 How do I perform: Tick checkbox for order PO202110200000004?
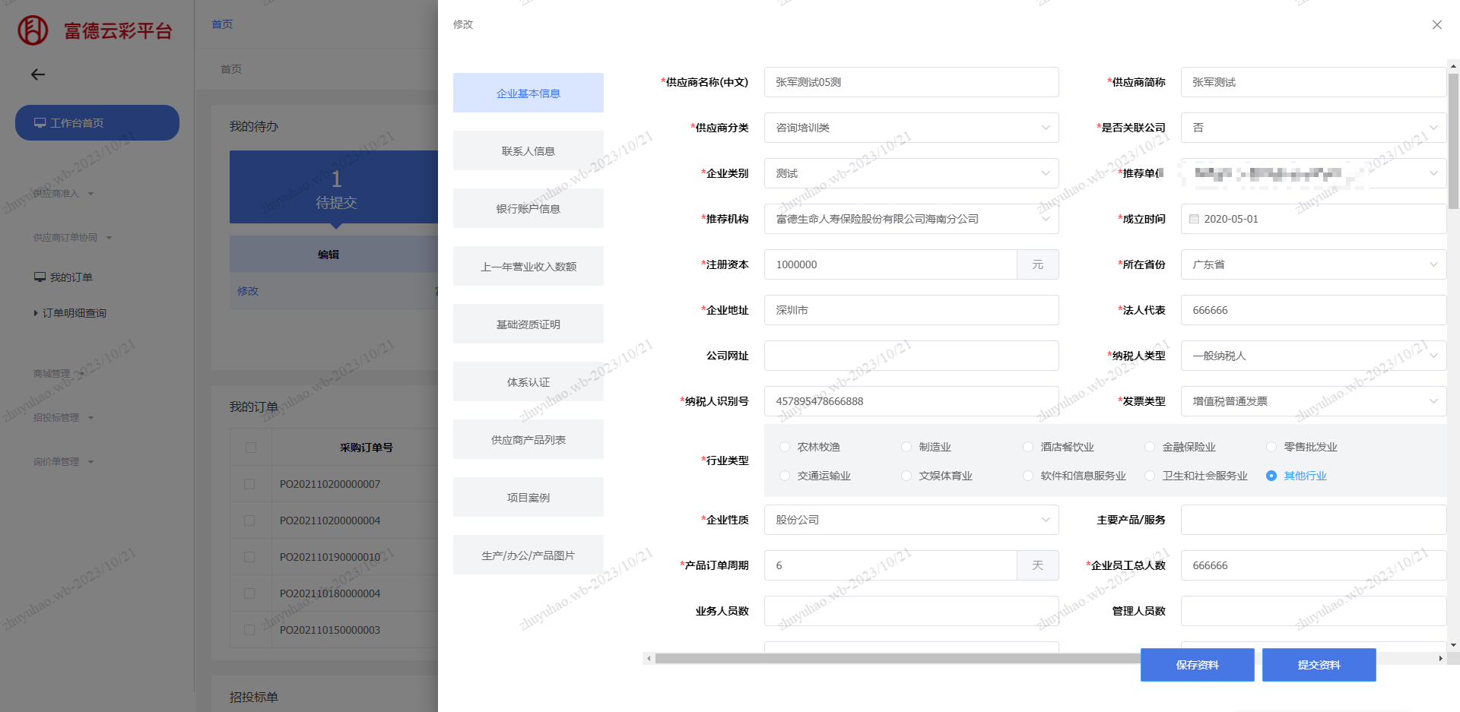click(249, 521)
